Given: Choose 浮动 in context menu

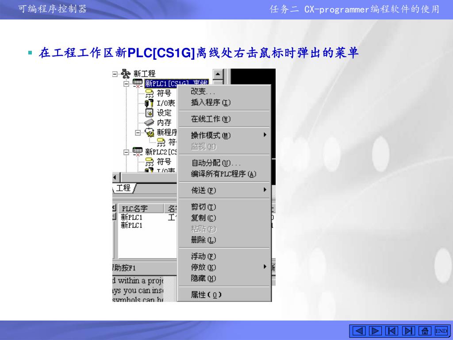Looking at the screenshot, I should tap(224, 256).
